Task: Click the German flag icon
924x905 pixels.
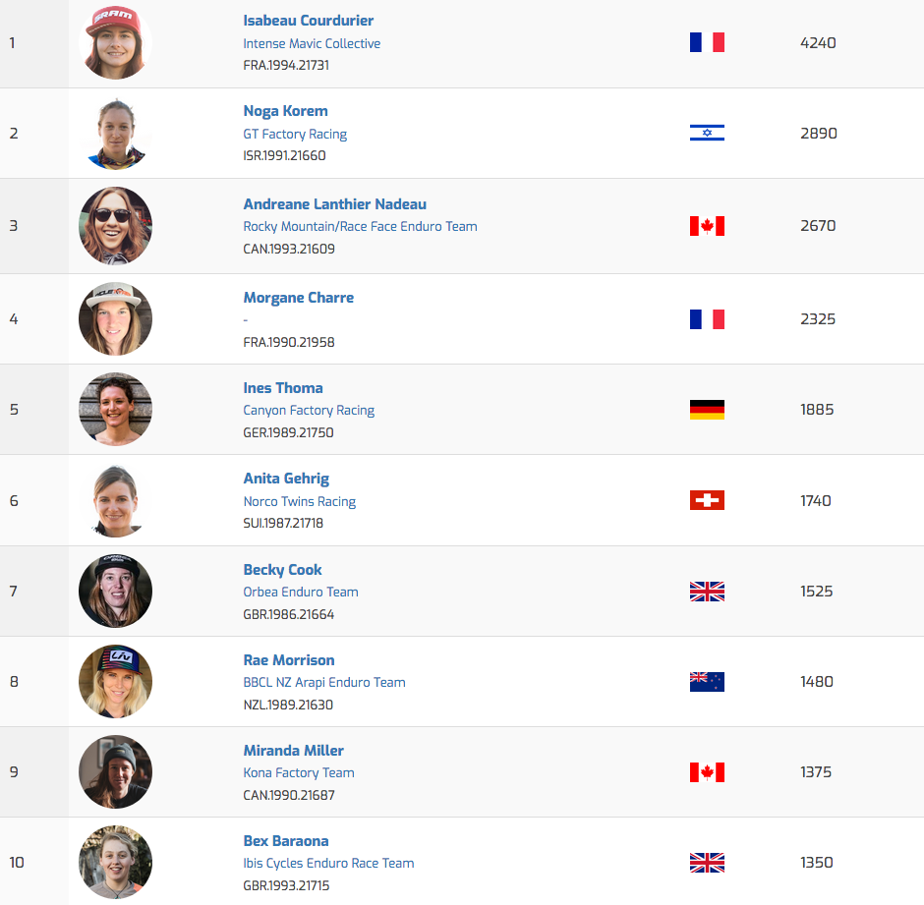Action: (x=707, y=410)
